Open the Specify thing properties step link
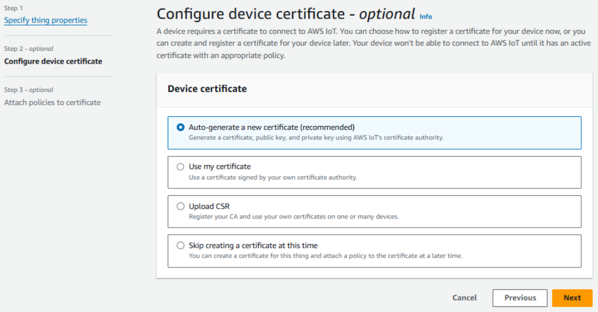598x312 pixels. (46, 20)
